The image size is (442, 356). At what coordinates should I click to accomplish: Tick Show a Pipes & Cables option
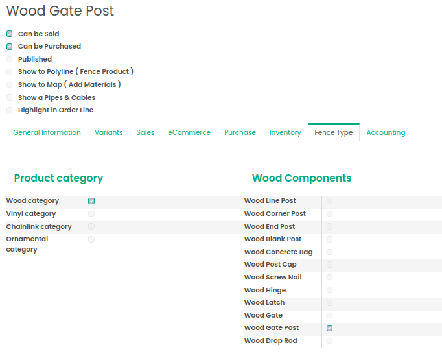tap(10, 97)
